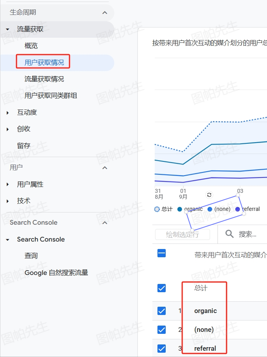Expand the 创收 arrow

pyautogui.click(x=8, y=129)
